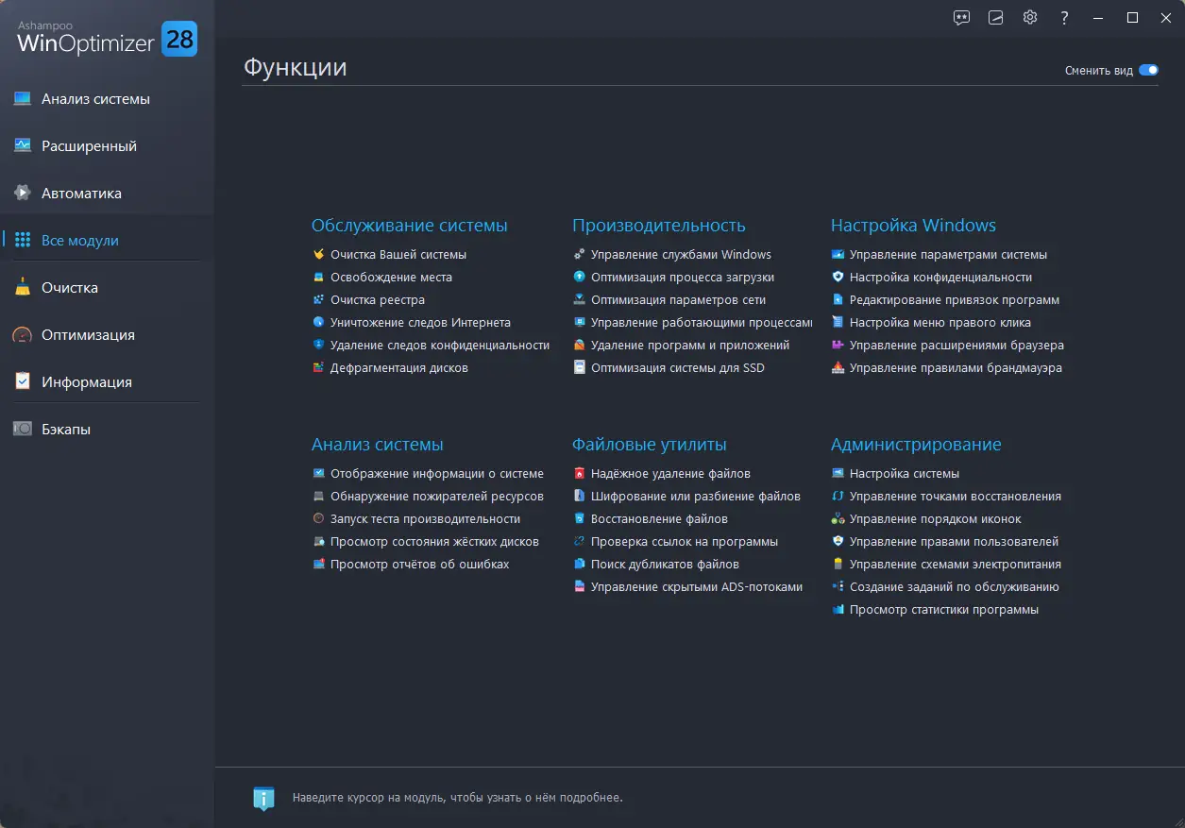This screenshot has height=828, width=1185.
Task: Open Шифрование или разбиение файлов
Action: pyautogui.click(x=696, y=497)
